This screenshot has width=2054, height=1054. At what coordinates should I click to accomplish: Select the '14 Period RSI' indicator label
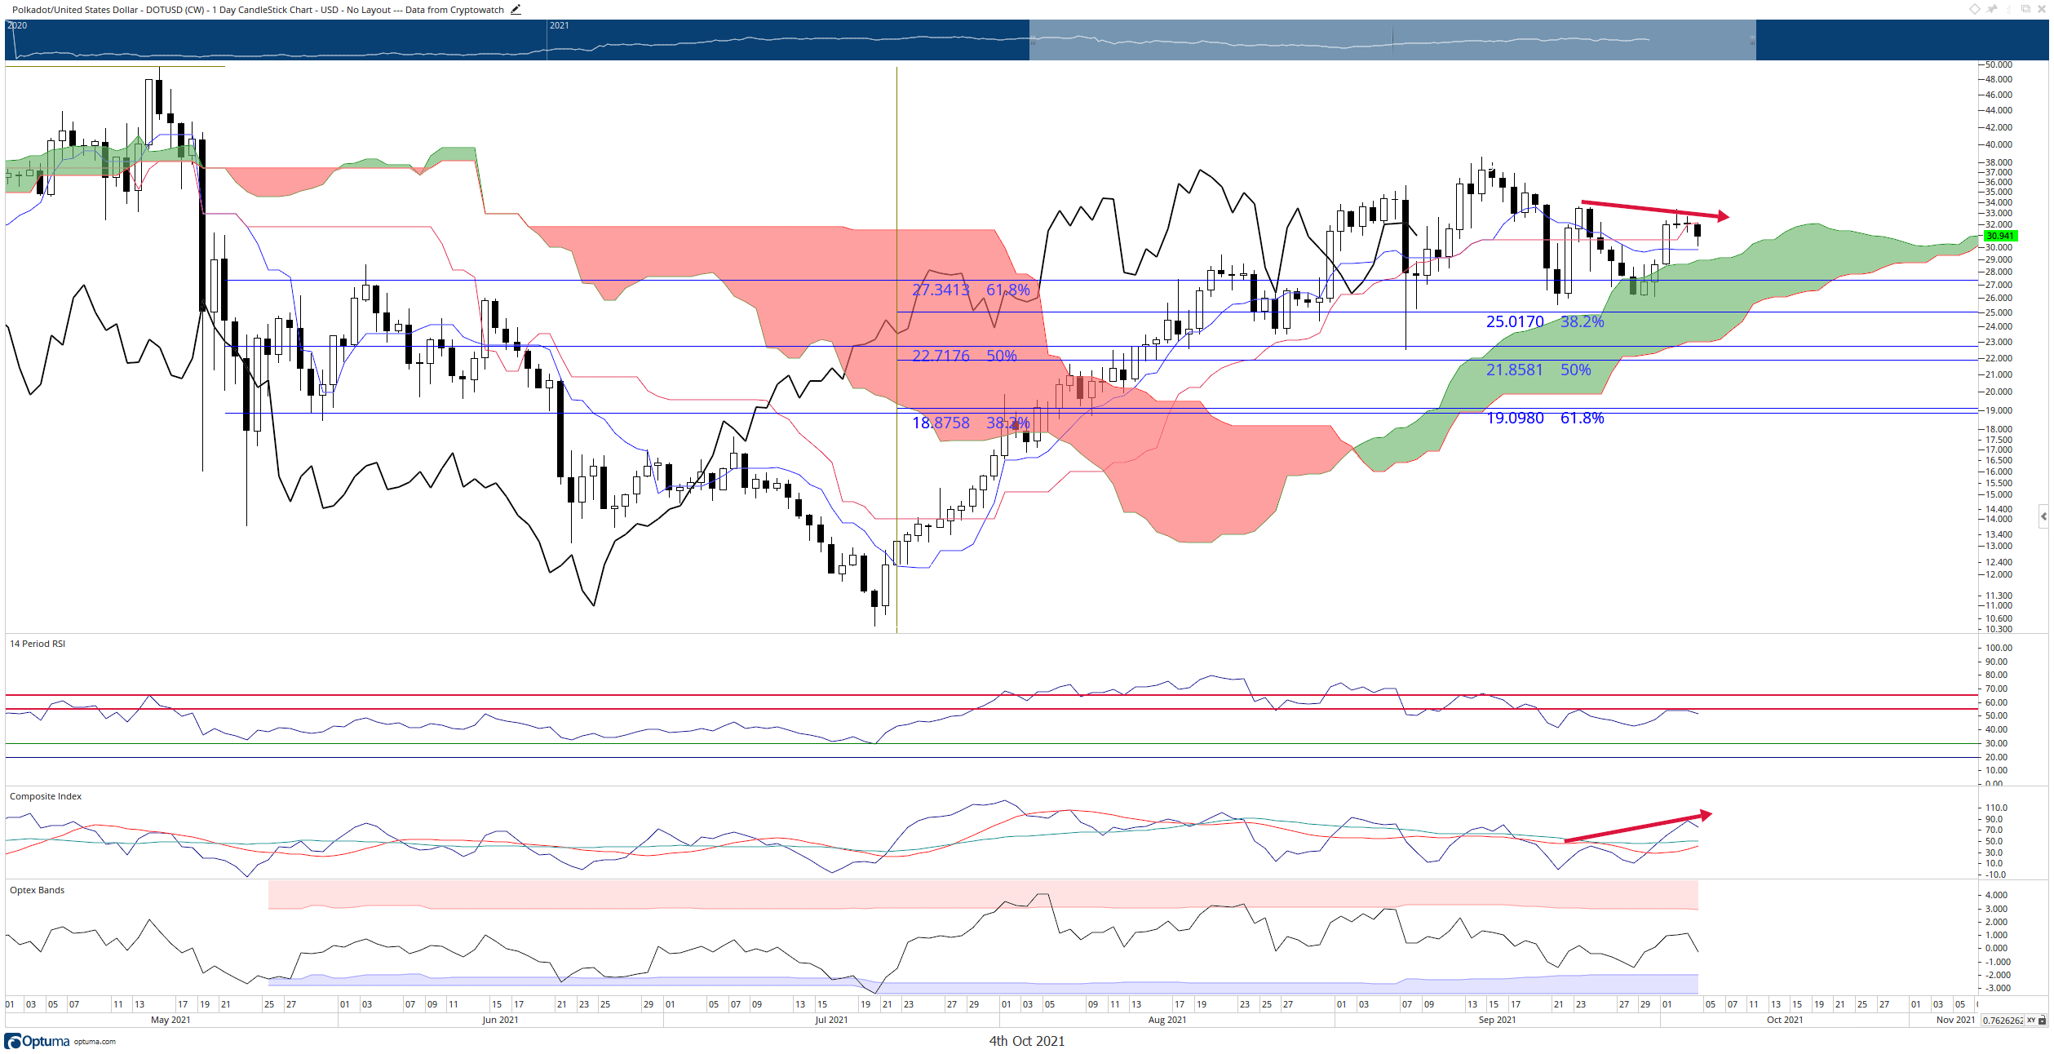click(x=38, y=644)
